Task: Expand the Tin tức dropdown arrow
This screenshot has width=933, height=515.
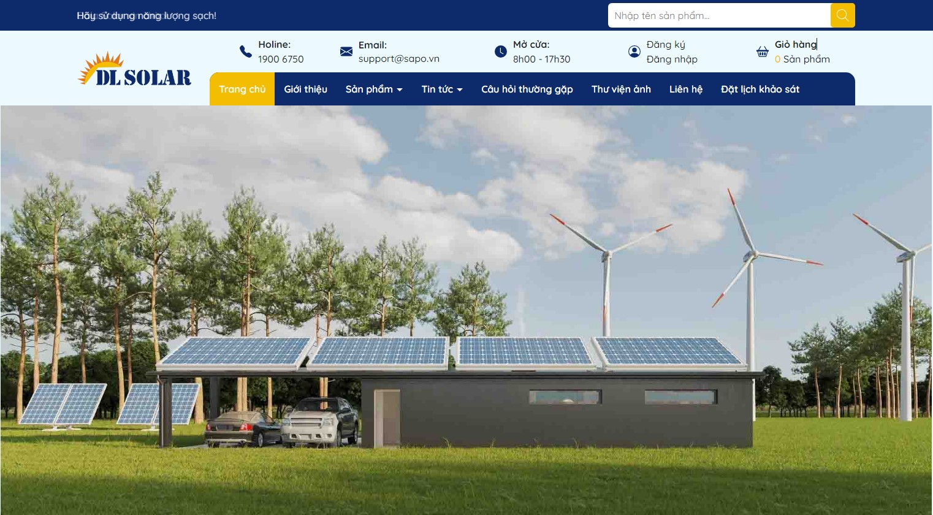Action: pos(460,90)
